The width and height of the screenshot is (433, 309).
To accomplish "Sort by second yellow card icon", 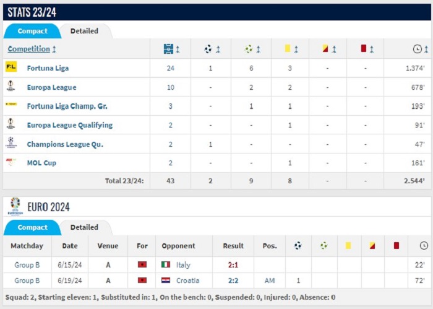I will click(326, 49).
